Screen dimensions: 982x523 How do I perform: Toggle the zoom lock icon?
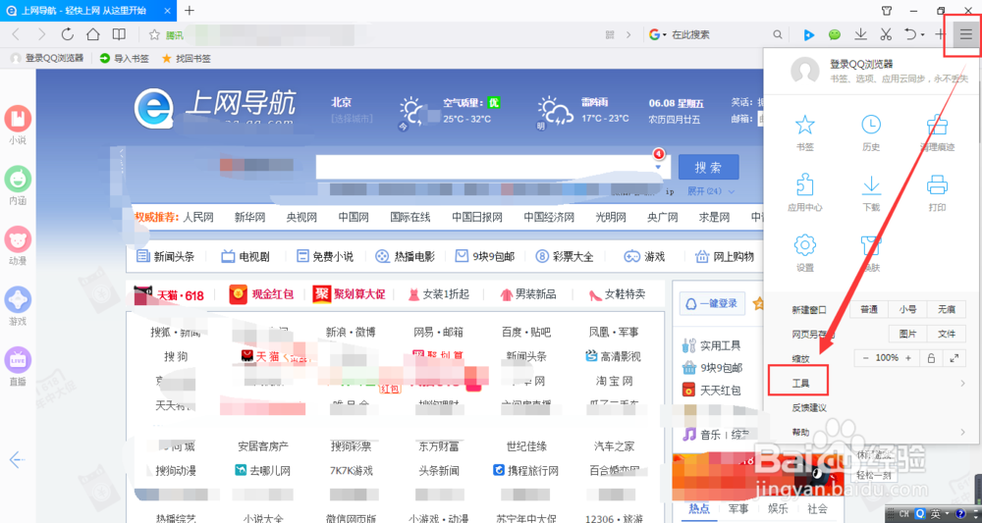click(x=931, y=358)
